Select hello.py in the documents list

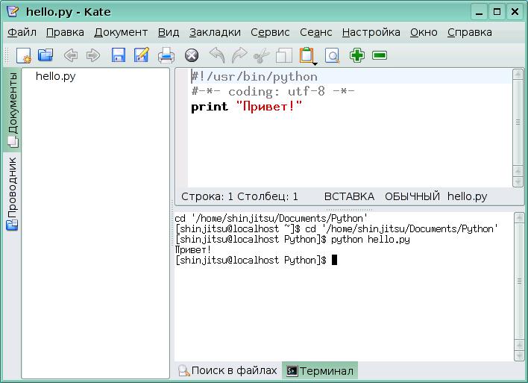click(x=55, y=76)
